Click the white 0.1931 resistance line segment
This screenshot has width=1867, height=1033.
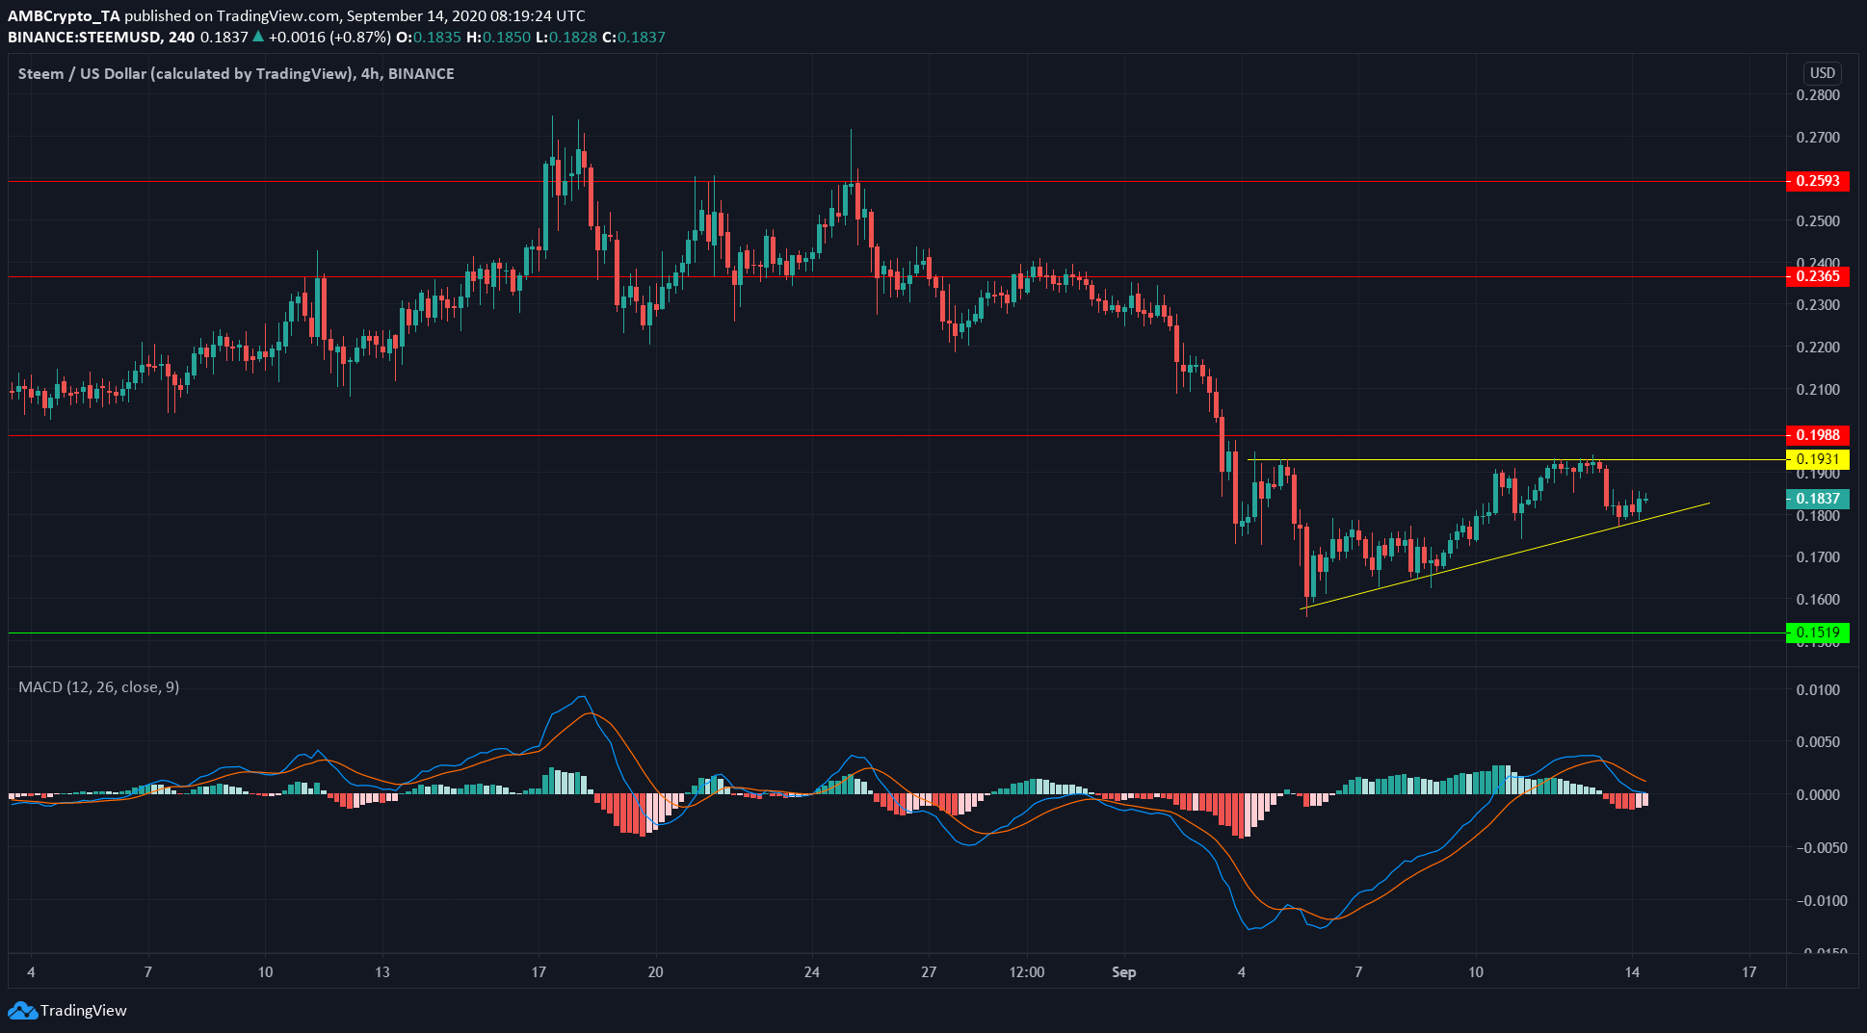pos(1516,459)
